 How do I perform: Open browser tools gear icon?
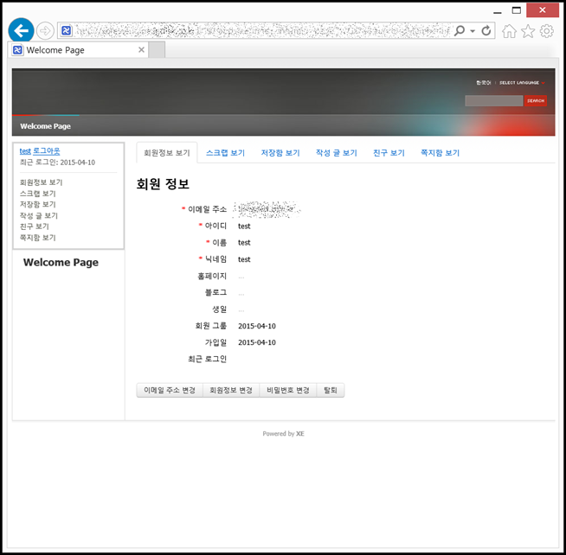(x=547, y=31)
